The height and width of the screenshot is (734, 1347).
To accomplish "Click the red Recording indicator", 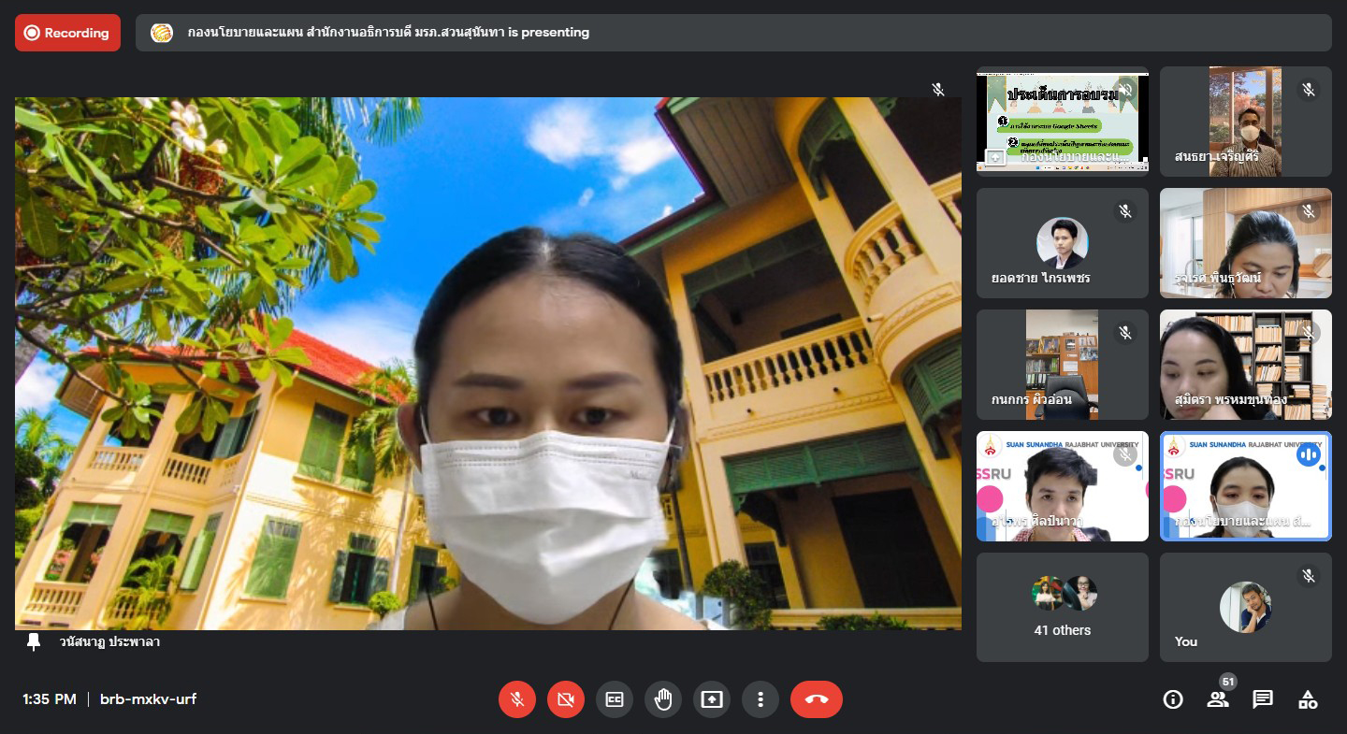I will (67, 33).
